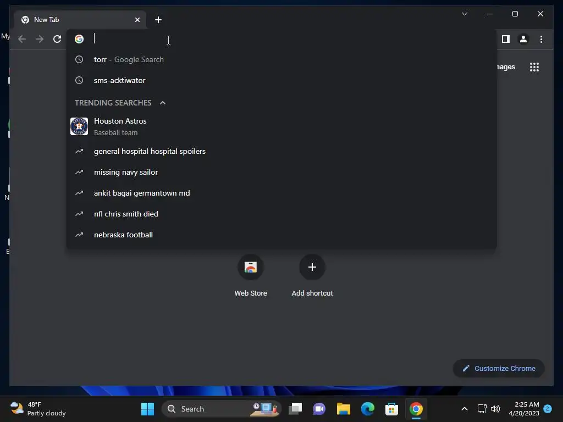Viewport: 563px width, 422px height.
Task: Pick 'general hospital hospital spoilers' suggestion
Action: pyautogui.click(x=281, y=152)
